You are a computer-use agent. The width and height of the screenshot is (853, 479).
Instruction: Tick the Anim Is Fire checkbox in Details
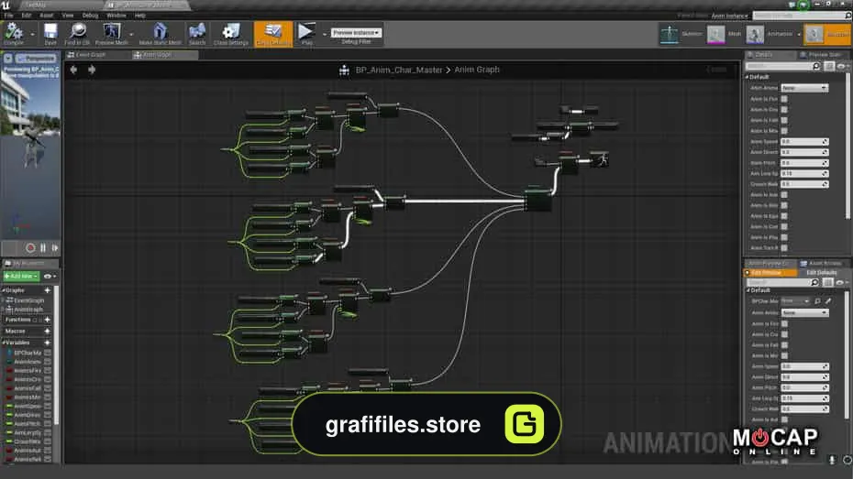coord(784,99)
